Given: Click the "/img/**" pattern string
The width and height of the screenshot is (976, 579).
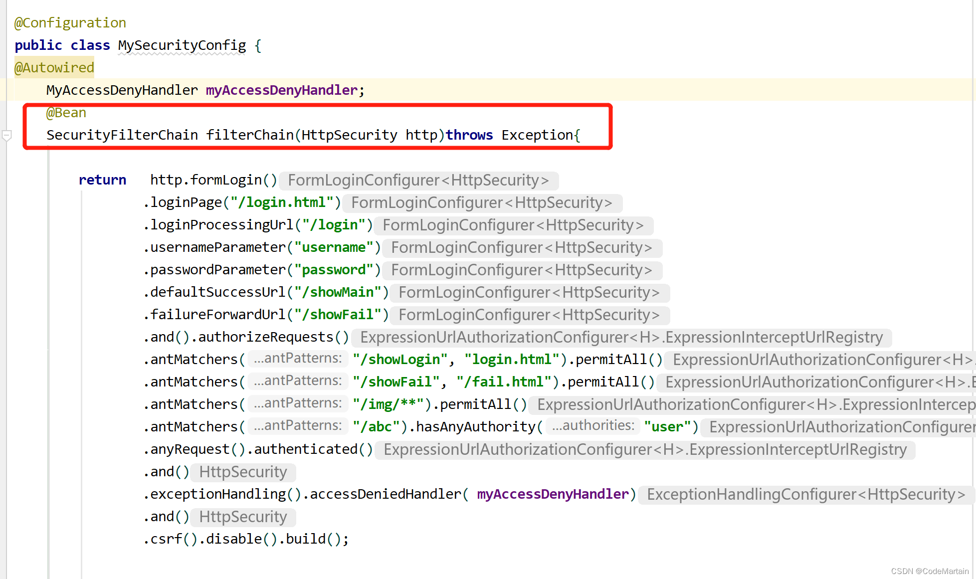Looking at the screenshot, I should [389, 404].
